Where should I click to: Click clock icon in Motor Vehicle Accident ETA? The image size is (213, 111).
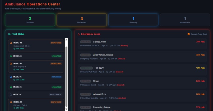(x=109, y=59)
